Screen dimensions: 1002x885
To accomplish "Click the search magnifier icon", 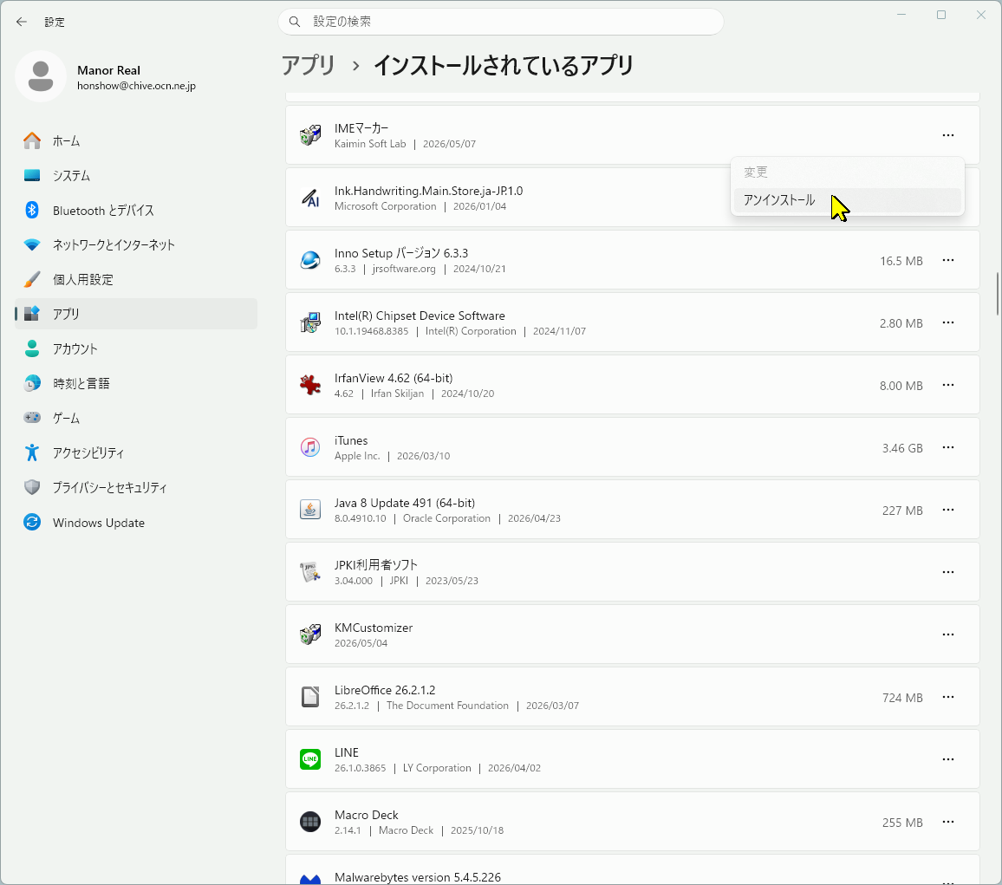I will click(x=295, y=22).
